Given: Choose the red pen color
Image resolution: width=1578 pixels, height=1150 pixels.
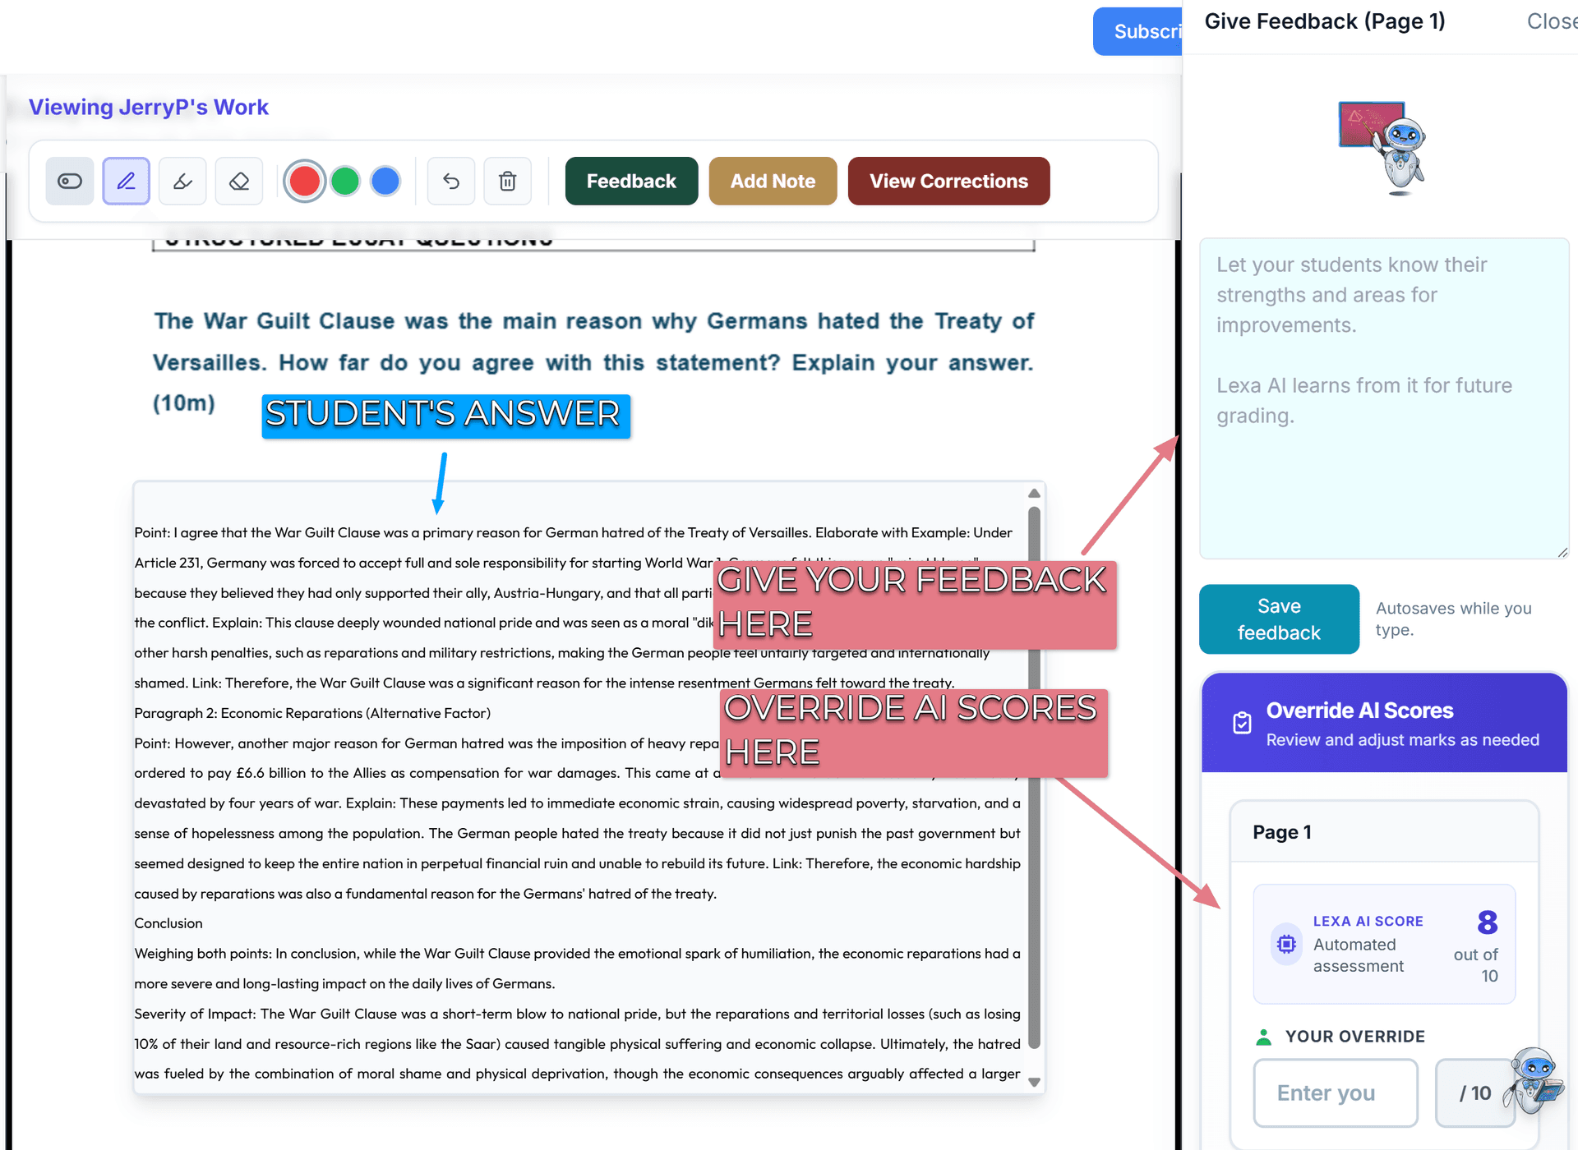Looking at the screenshot, I should (x=304, y=181).
